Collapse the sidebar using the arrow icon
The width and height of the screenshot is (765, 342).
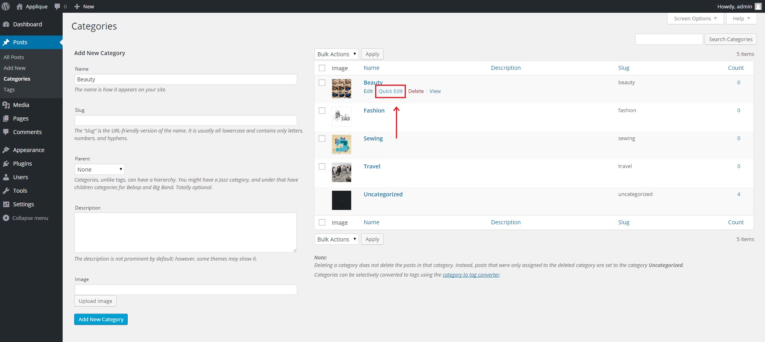coord(6,218)
